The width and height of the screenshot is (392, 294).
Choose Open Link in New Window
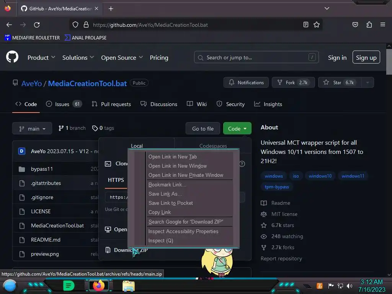(x=190, y=166)
